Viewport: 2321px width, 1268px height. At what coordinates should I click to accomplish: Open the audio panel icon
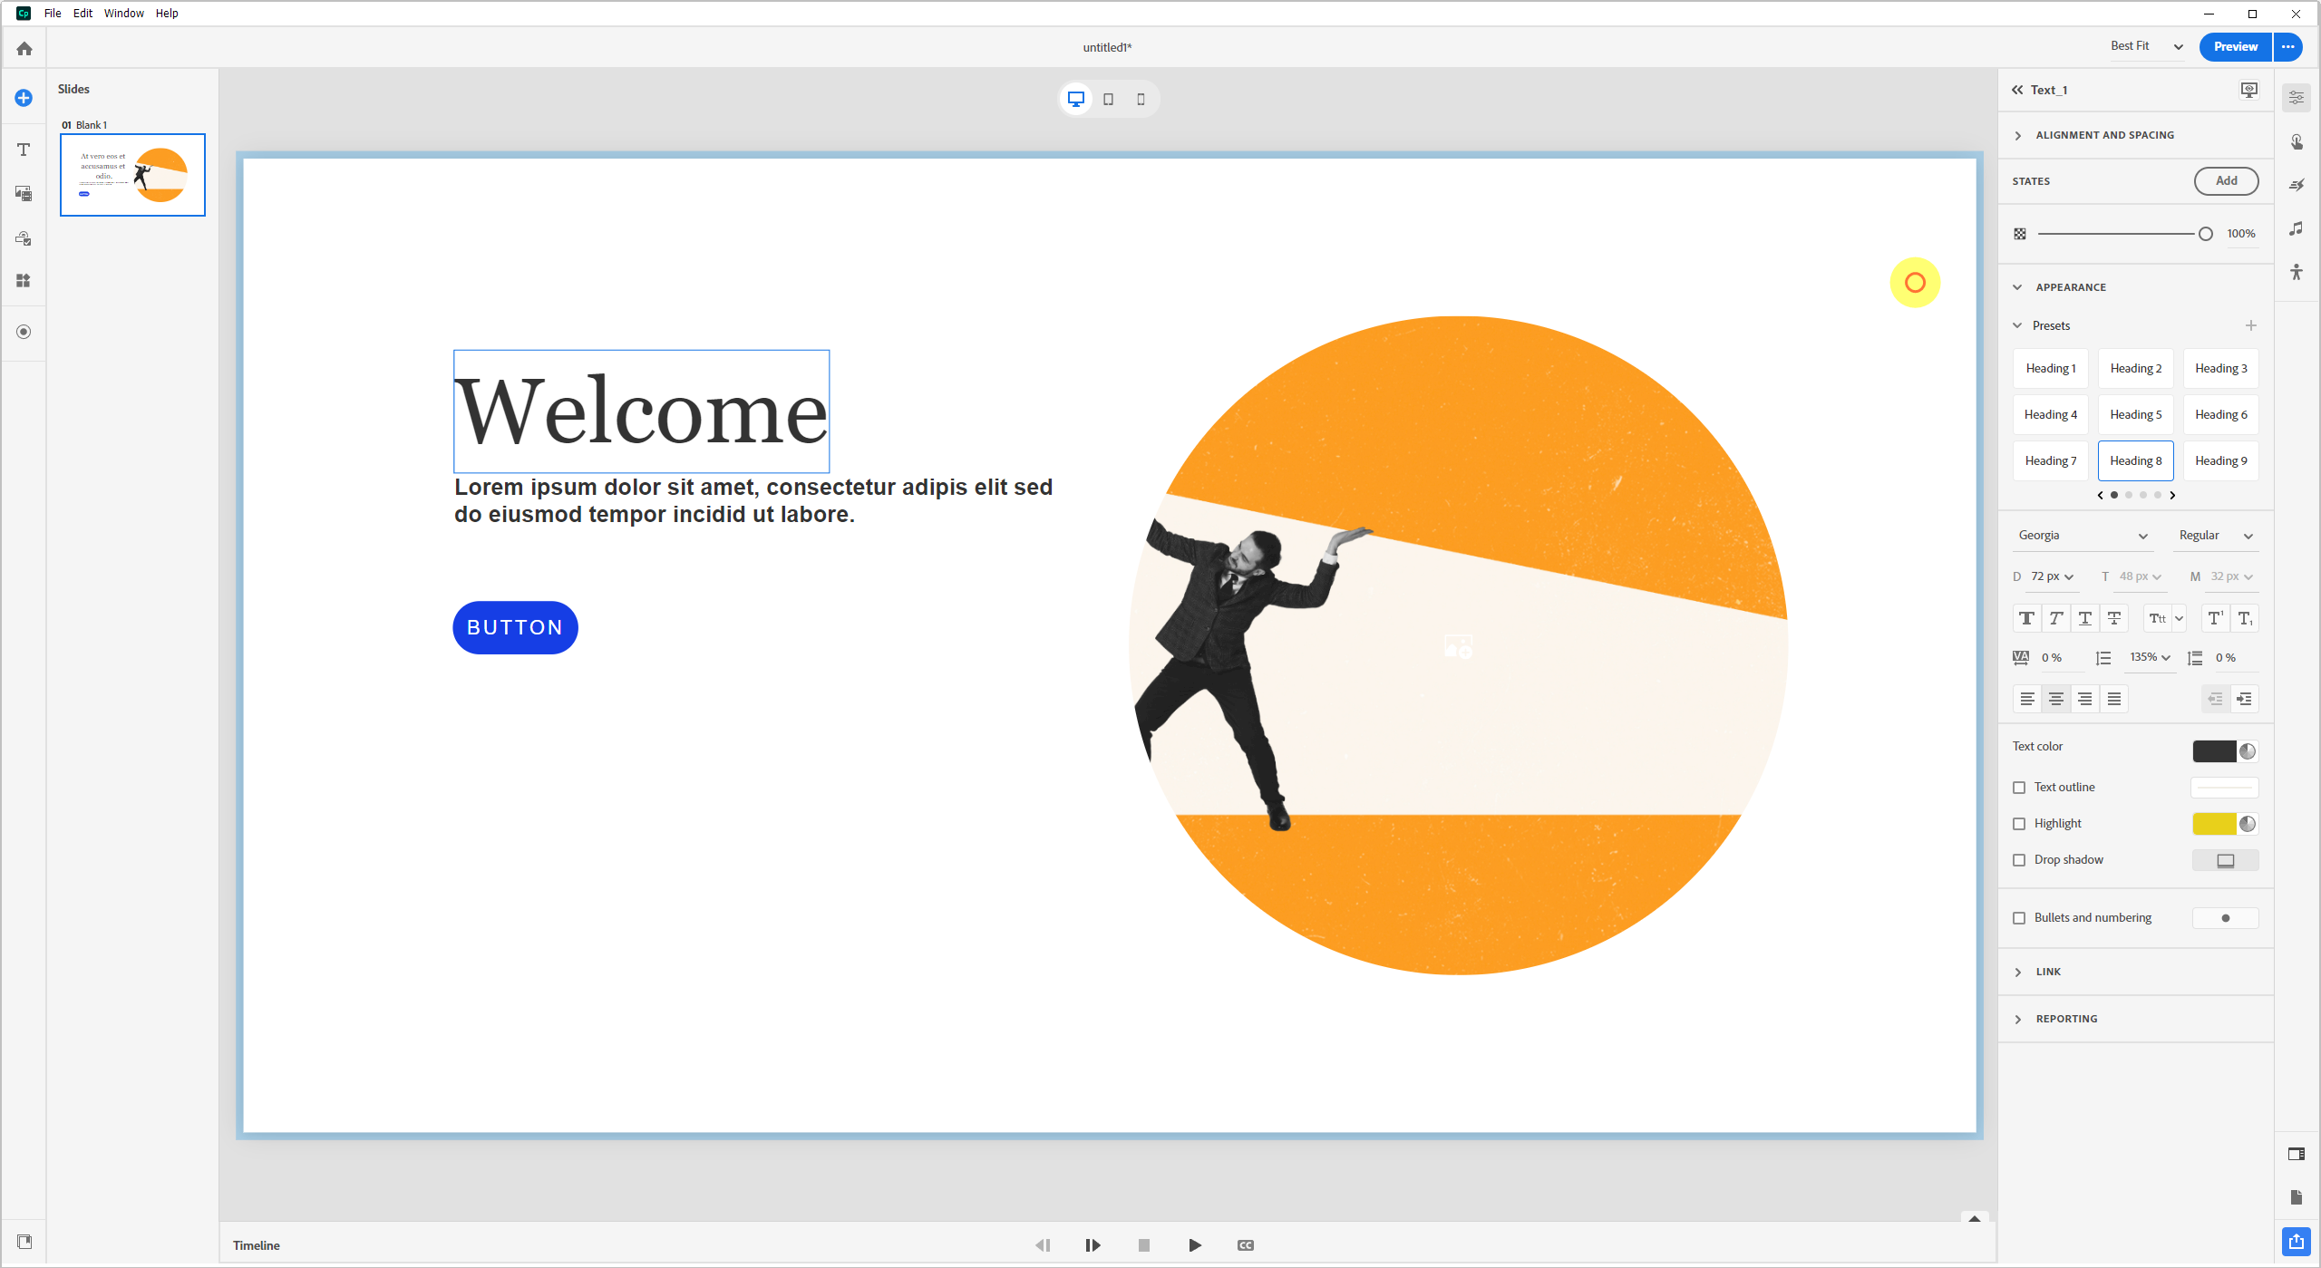(x=2296, y=228)
